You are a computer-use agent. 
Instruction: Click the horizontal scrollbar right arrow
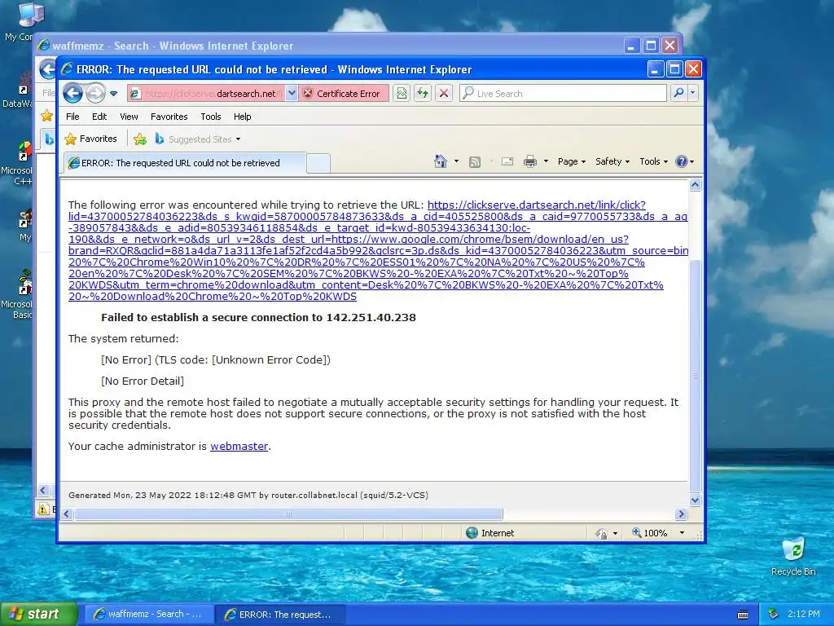coord(682,514)
